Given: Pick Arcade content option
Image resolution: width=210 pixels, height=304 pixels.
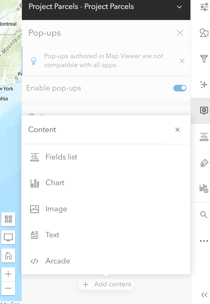Looking at the screenshot, I should coord(58,261).
